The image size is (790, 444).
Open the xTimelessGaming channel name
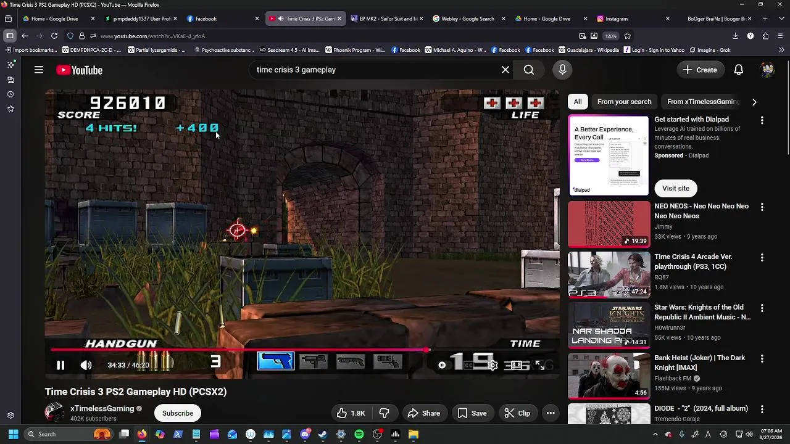[102, 408]
